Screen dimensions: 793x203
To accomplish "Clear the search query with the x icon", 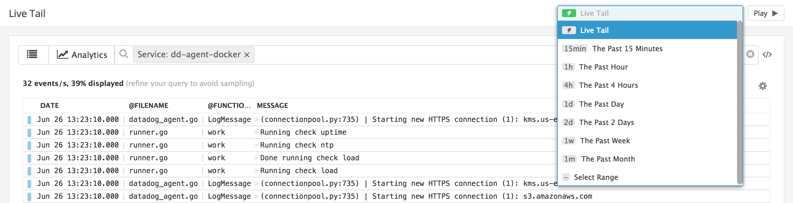I will 750,54.
